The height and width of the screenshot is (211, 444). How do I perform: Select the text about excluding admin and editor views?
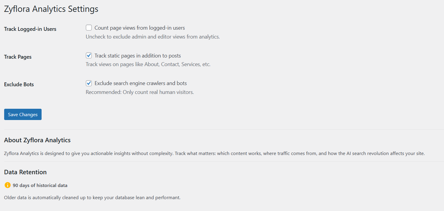[x=153, y=36]
